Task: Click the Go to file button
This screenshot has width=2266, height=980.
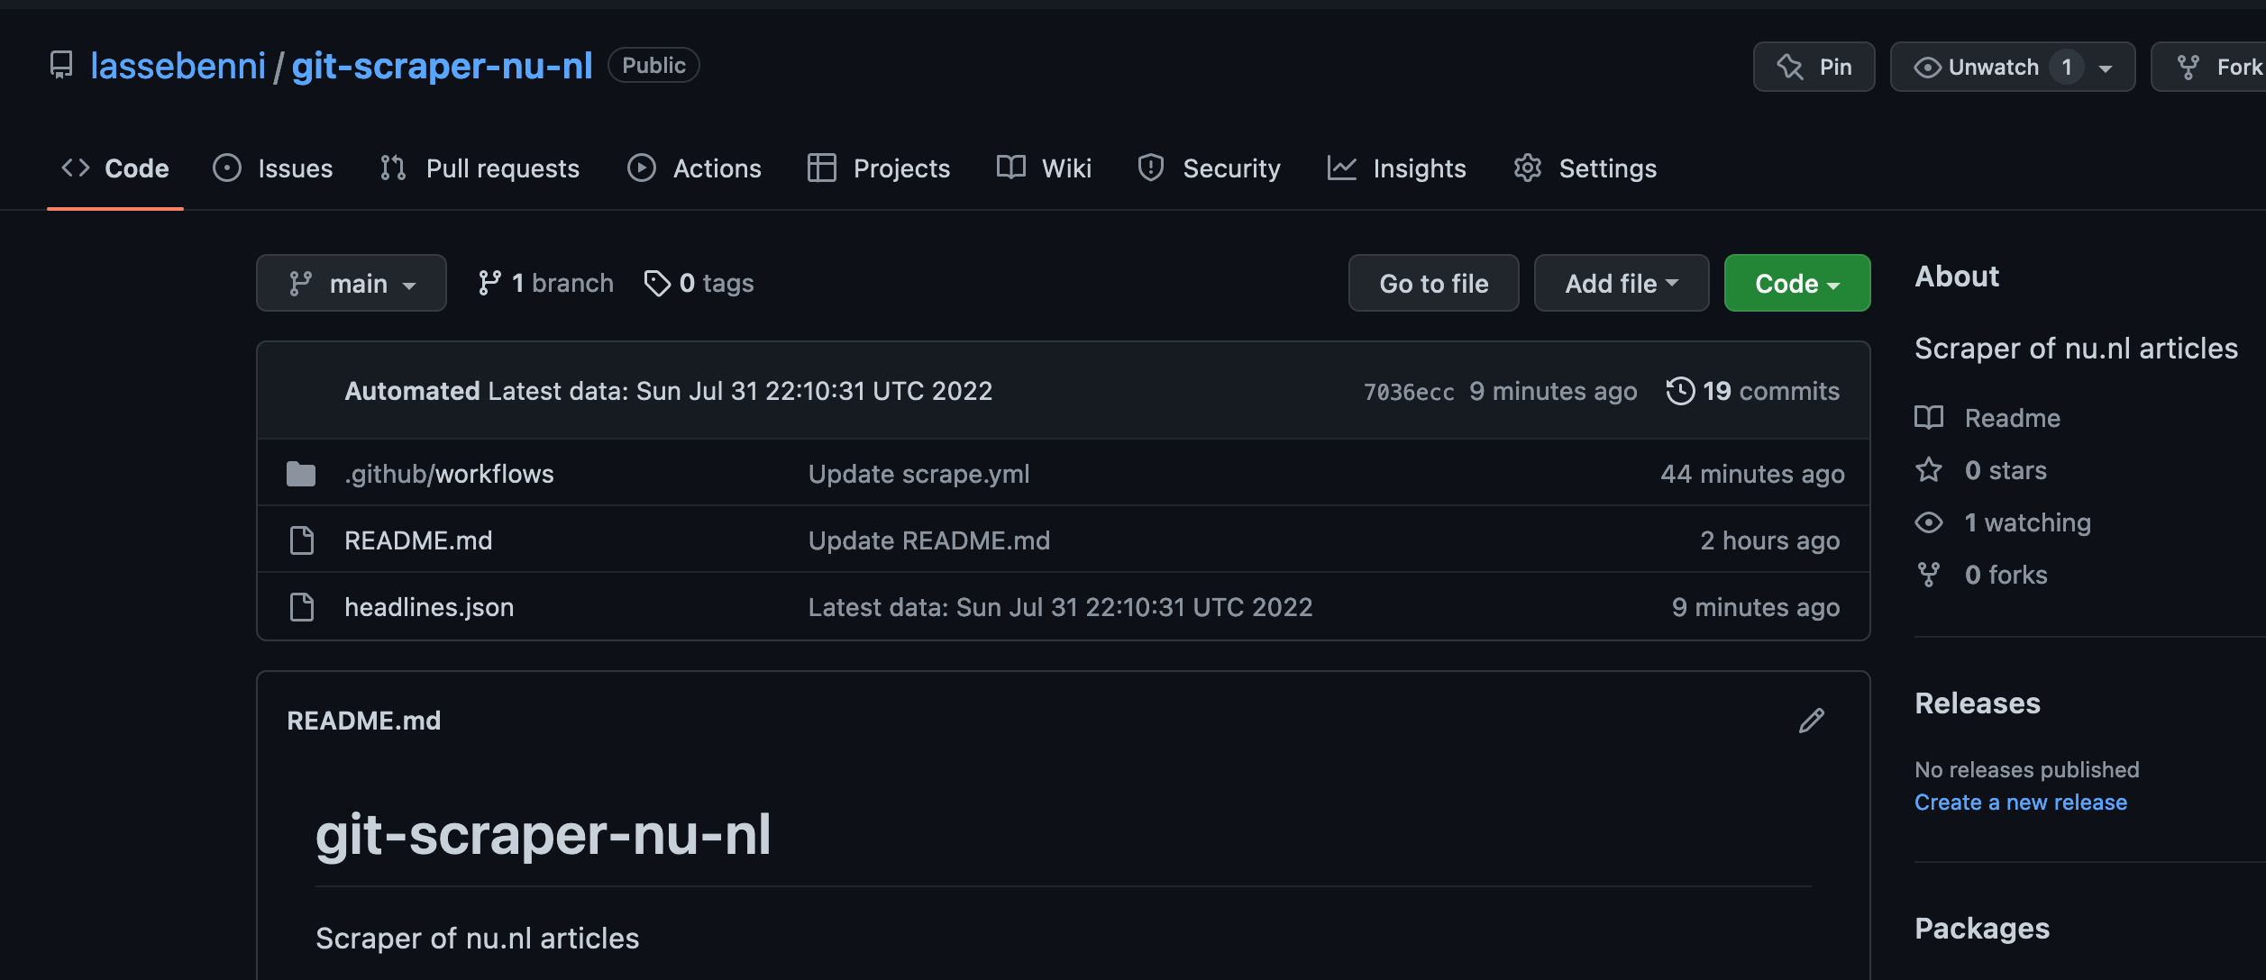Action: click(x=1433, y=282)
